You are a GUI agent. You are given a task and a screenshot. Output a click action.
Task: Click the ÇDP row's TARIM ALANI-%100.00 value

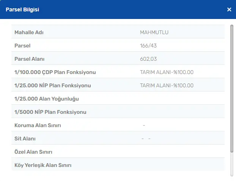pos(167,72)
